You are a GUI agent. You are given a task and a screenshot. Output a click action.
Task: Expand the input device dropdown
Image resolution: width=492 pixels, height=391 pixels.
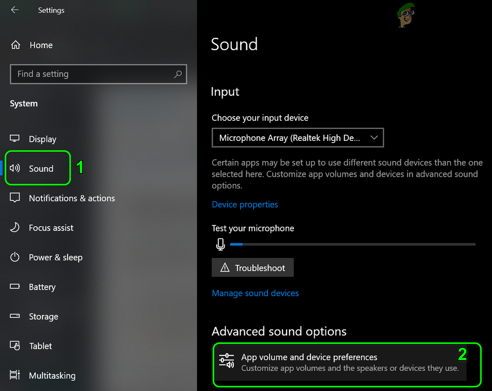(298, 138)
